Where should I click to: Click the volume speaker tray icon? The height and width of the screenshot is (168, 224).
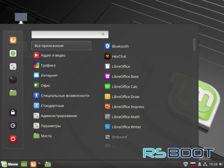(221, 164)
